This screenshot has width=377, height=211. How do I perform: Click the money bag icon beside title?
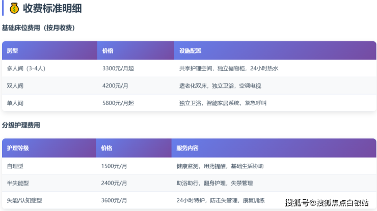tap(14, 8)
